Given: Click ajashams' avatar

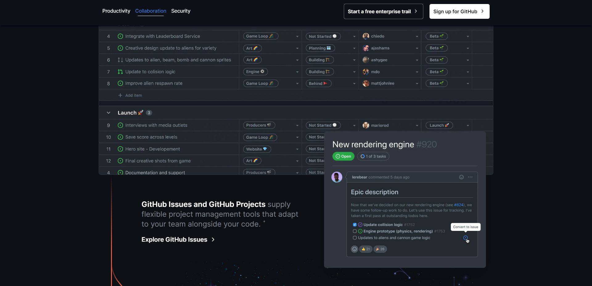Looking at the screenshot, I should tap(366, 48).
